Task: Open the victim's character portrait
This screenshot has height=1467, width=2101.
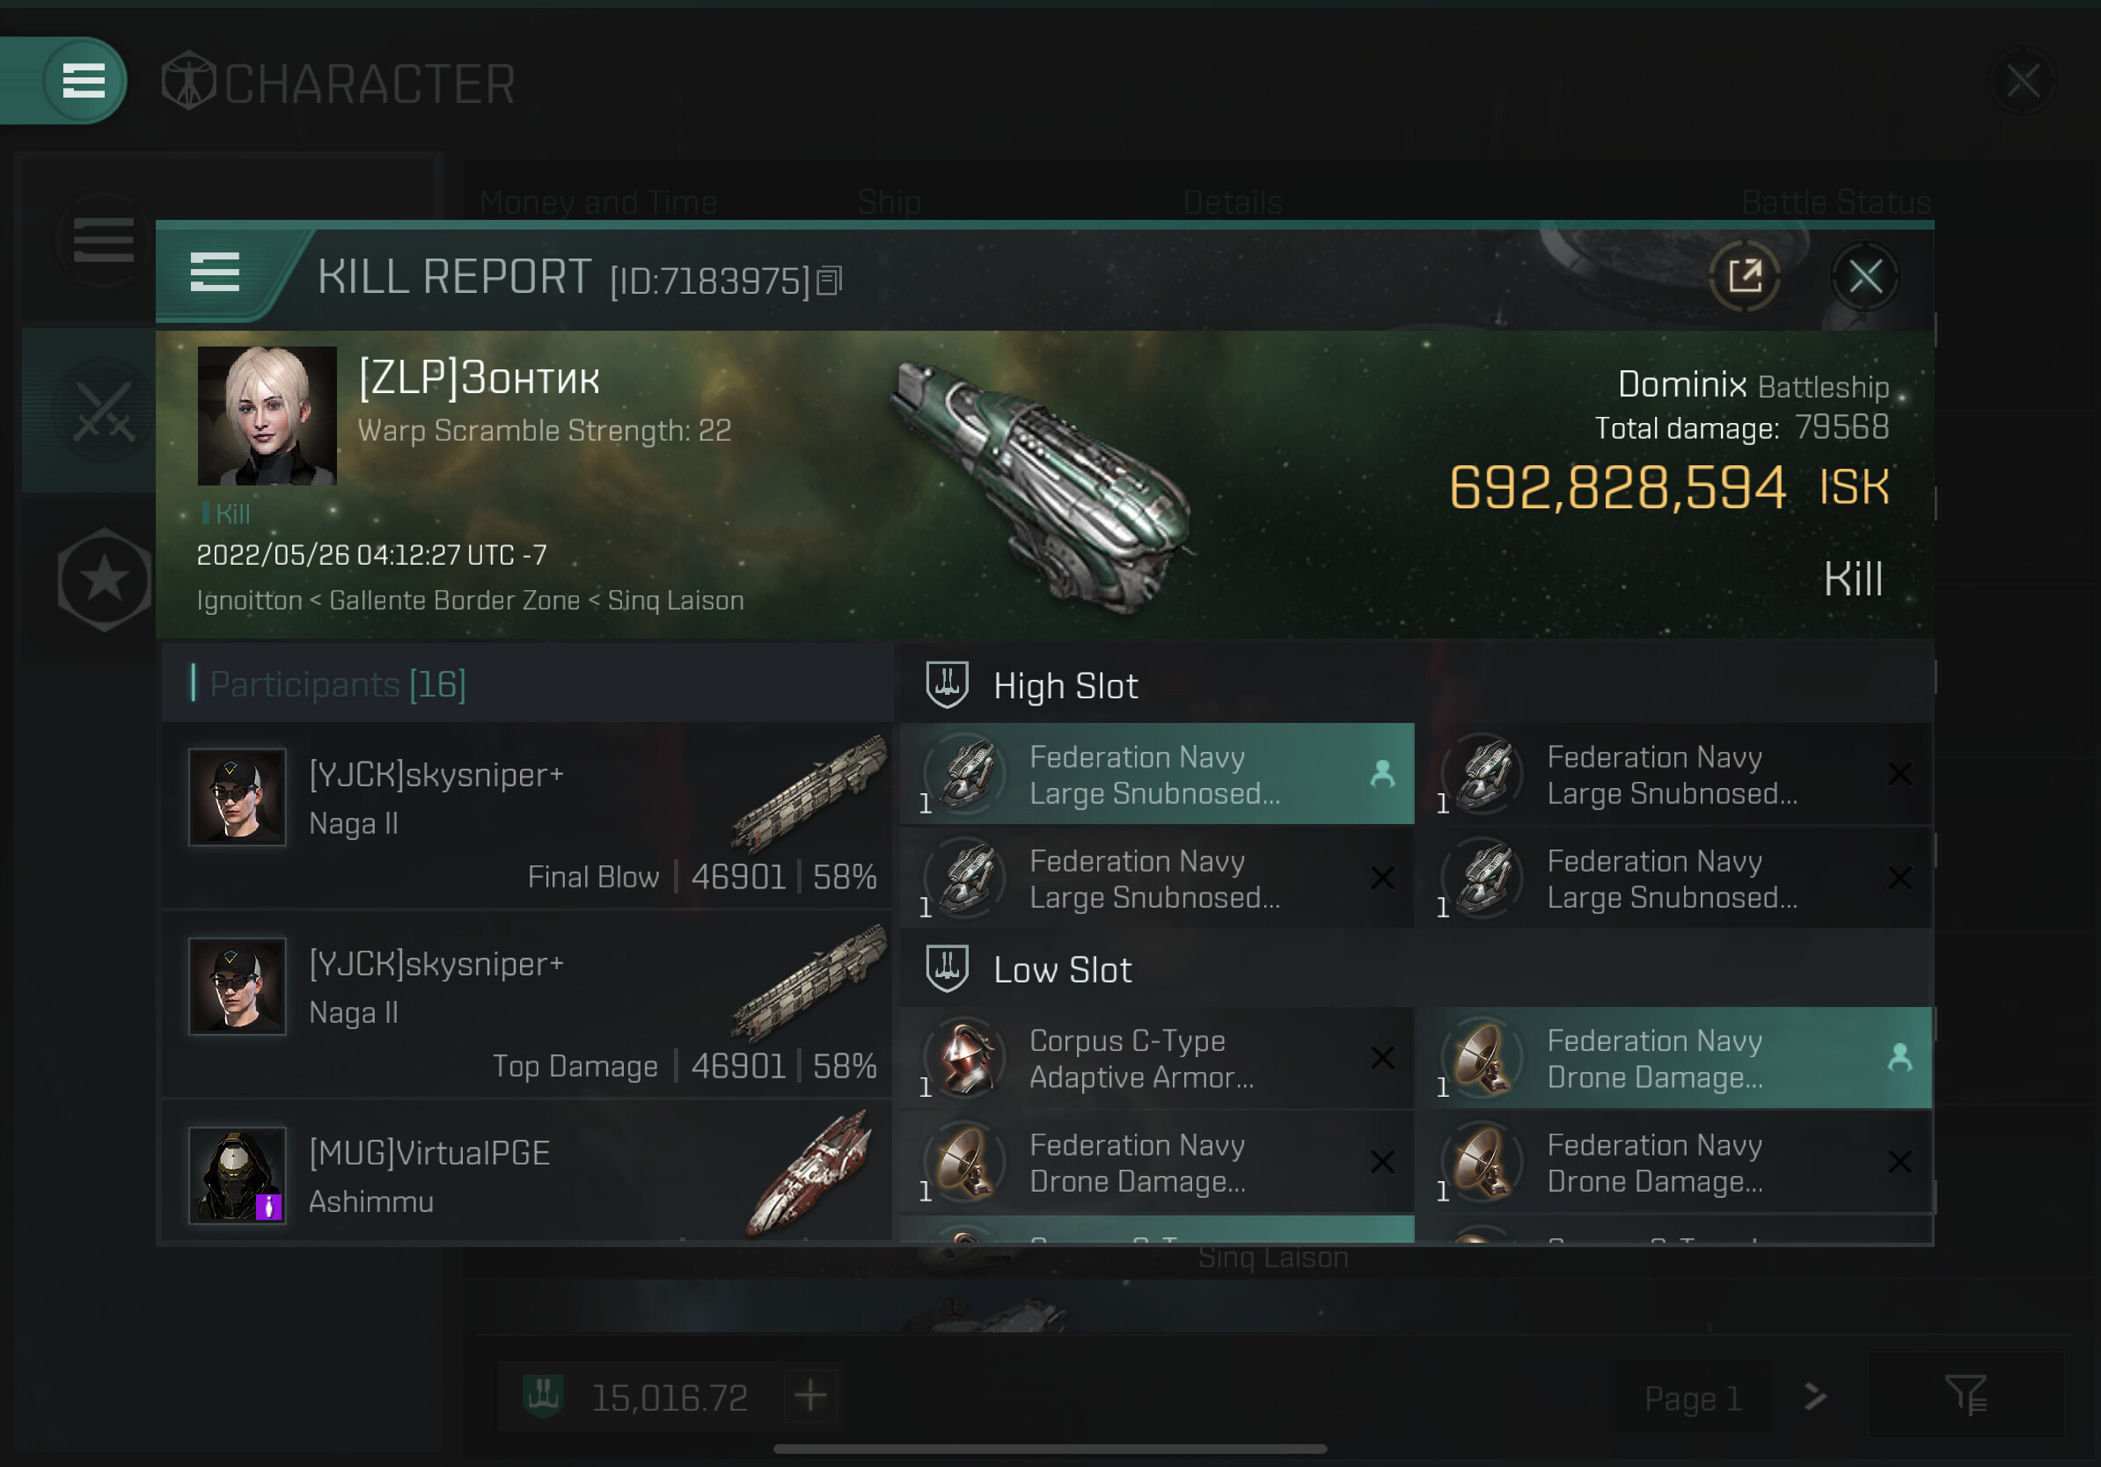Action: point(267,415)
